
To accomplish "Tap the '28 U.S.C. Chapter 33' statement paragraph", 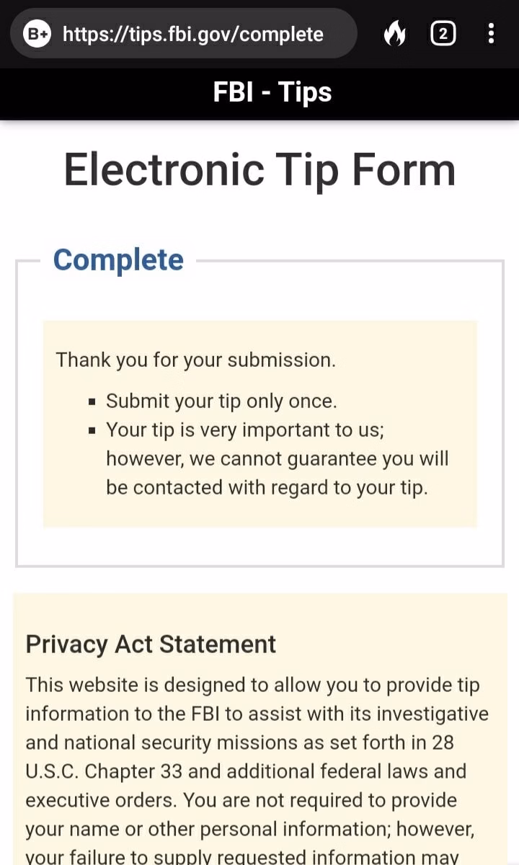I will [259, 770].
